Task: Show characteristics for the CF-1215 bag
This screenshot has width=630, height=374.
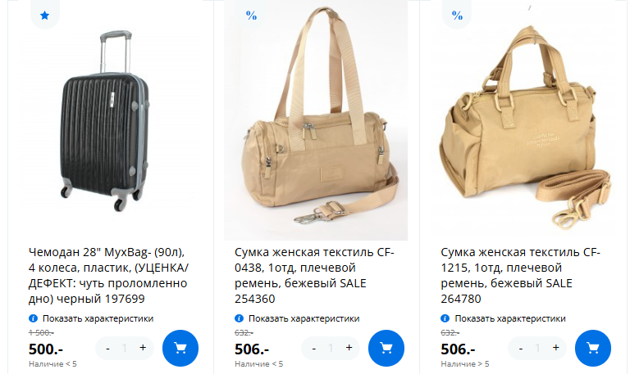Action: (x=510, y=318)
